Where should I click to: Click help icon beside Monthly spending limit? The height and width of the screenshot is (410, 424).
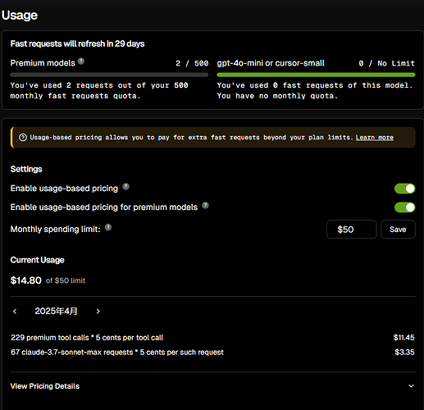pyautogui.click(x=108, y=227)
